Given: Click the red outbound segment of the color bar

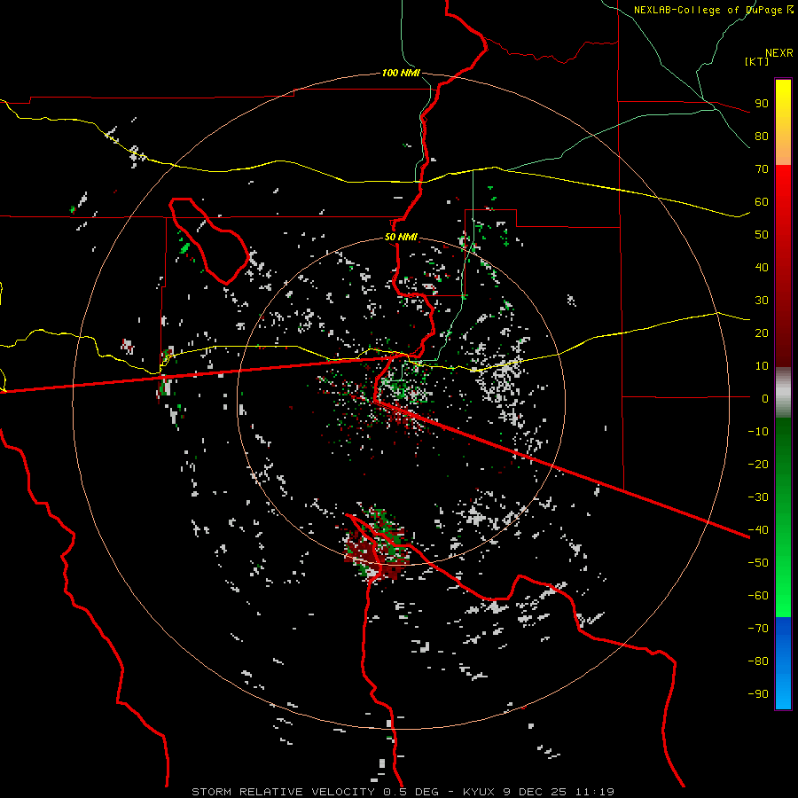Looking at the screenshot, I should coord(783,266).
